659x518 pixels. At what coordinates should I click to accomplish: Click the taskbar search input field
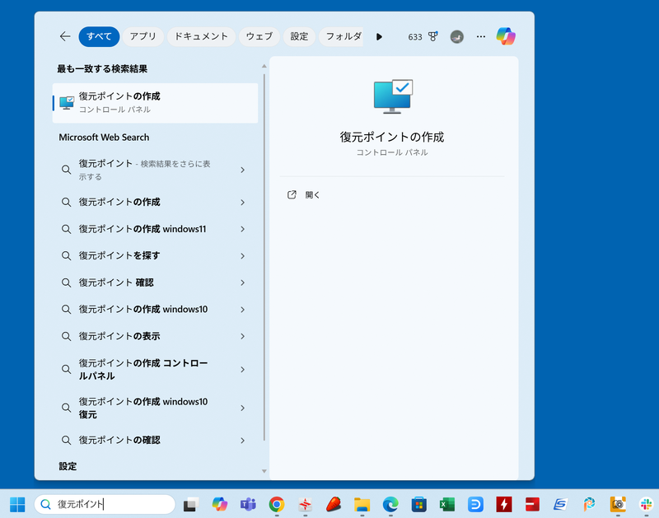coord(107,504)
